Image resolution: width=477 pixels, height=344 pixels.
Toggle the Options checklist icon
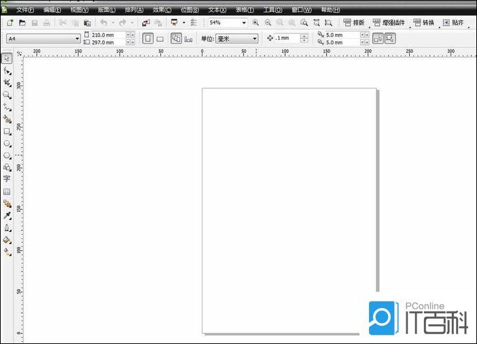pyautogui.click(x=194, y=22)
